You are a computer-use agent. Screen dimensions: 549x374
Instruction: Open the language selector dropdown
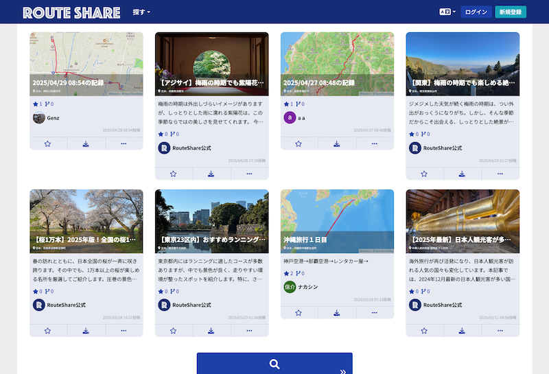[447, 12]
